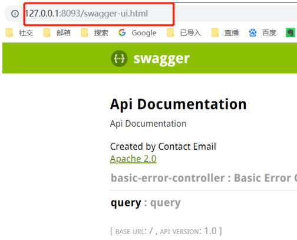Viewport: 297px width, 240px height.
Task: Open the 直播 bookmarks folder
Action: [225, 32]
